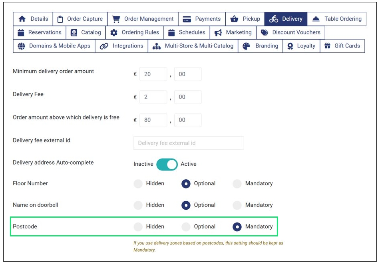Click the Delivery Fee cents field
The image size is (380, 264).
pyautogui.click(x=188, y=97)
